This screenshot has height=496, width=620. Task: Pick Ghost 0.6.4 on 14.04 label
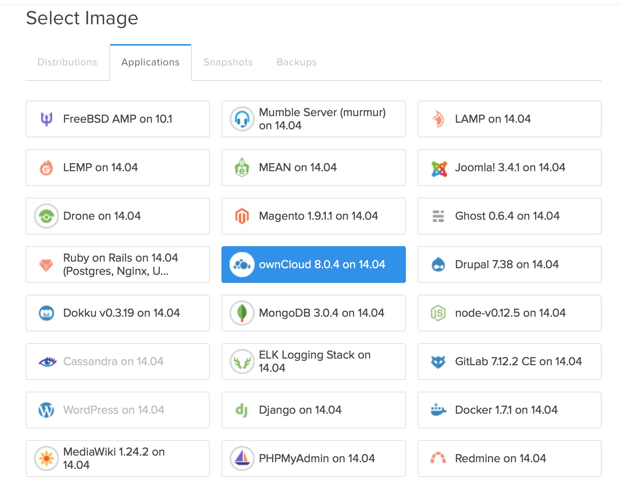point(508,216)
